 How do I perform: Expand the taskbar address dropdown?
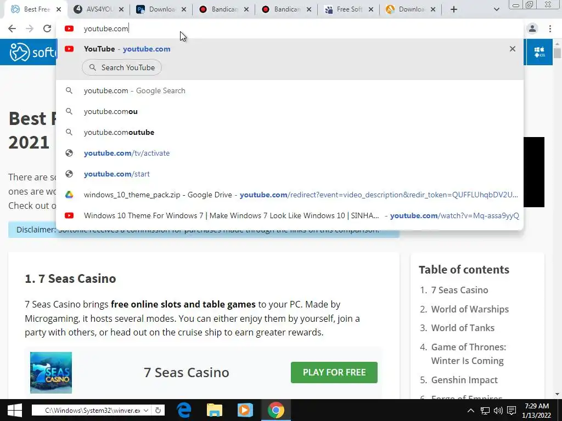[146, 410]
